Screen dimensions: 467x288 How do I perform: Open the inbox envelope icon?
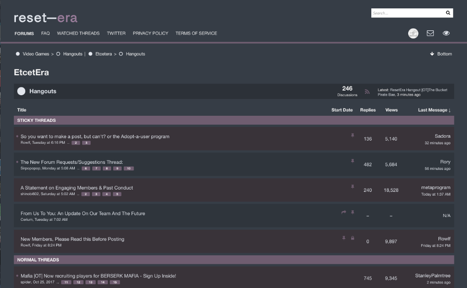(430, 33)
